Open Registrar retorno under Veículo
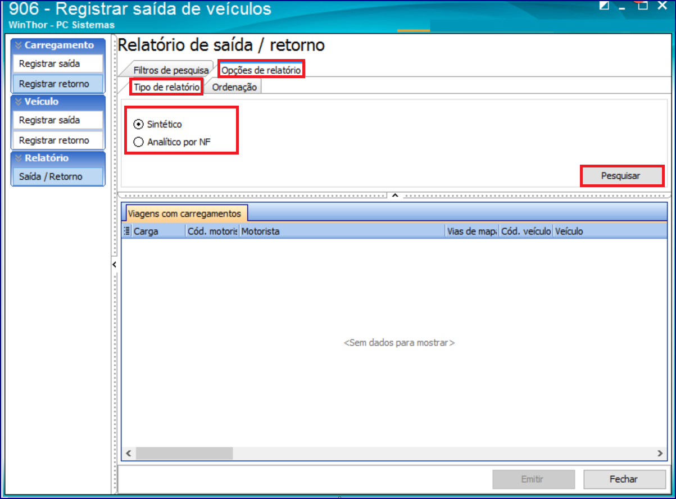 tap(58, 140)
